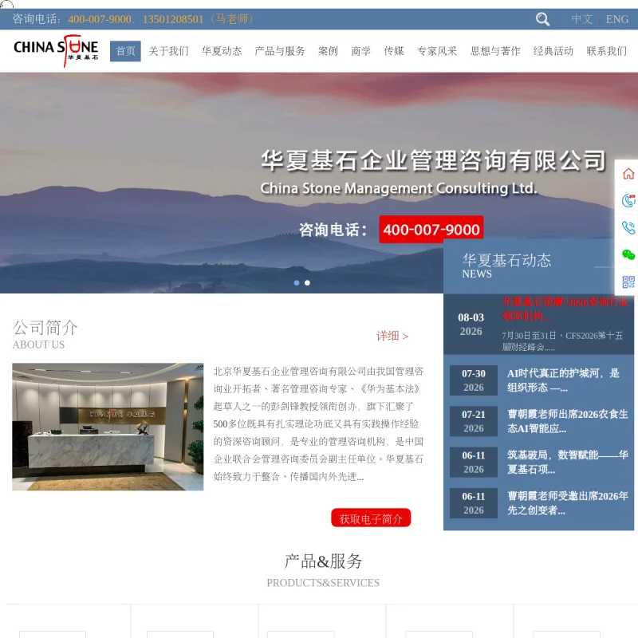Show the QR code icon in side bar
The height and width of the screenshot is (638, 638).
point(628,282)
